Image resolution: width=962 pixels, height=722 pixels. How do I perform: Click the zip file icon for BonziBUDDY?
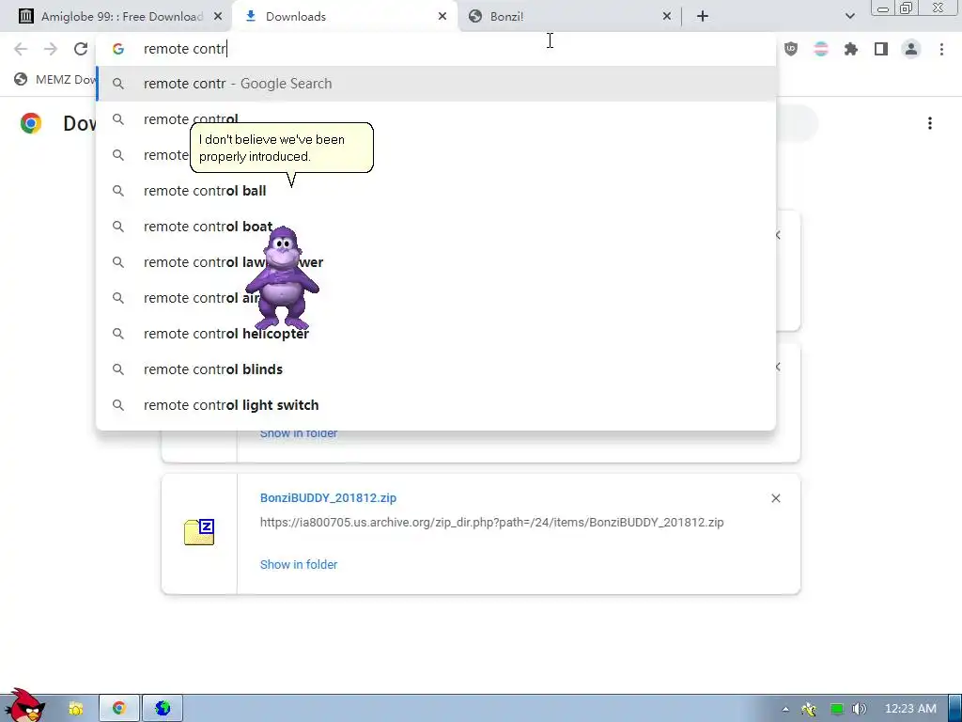[199, 532]
